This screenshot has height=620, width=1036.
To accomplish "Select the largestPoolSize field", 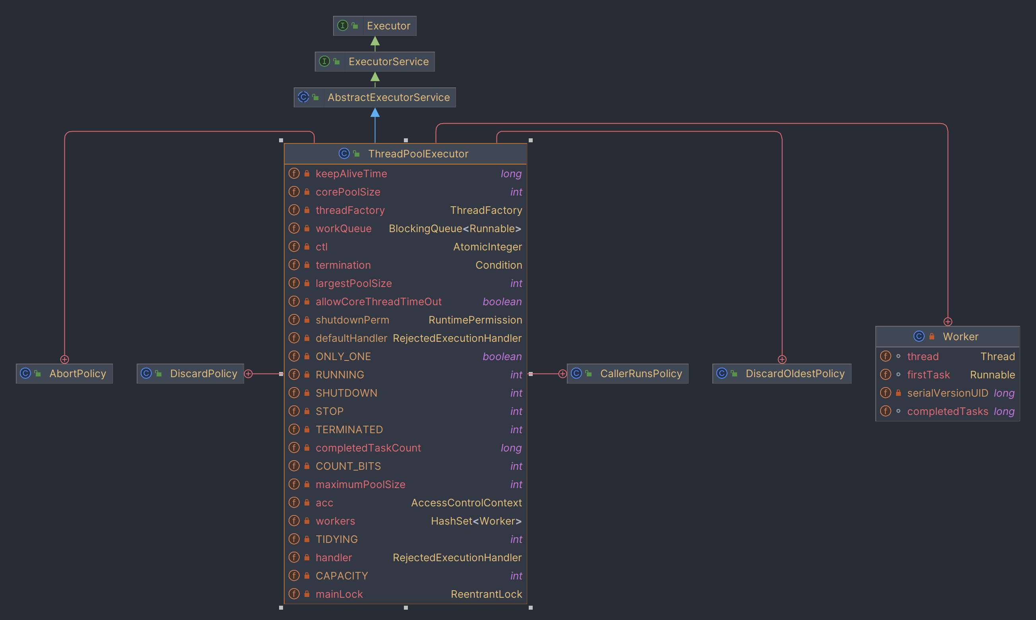I will pyautogui.click(x=405, y=283).
